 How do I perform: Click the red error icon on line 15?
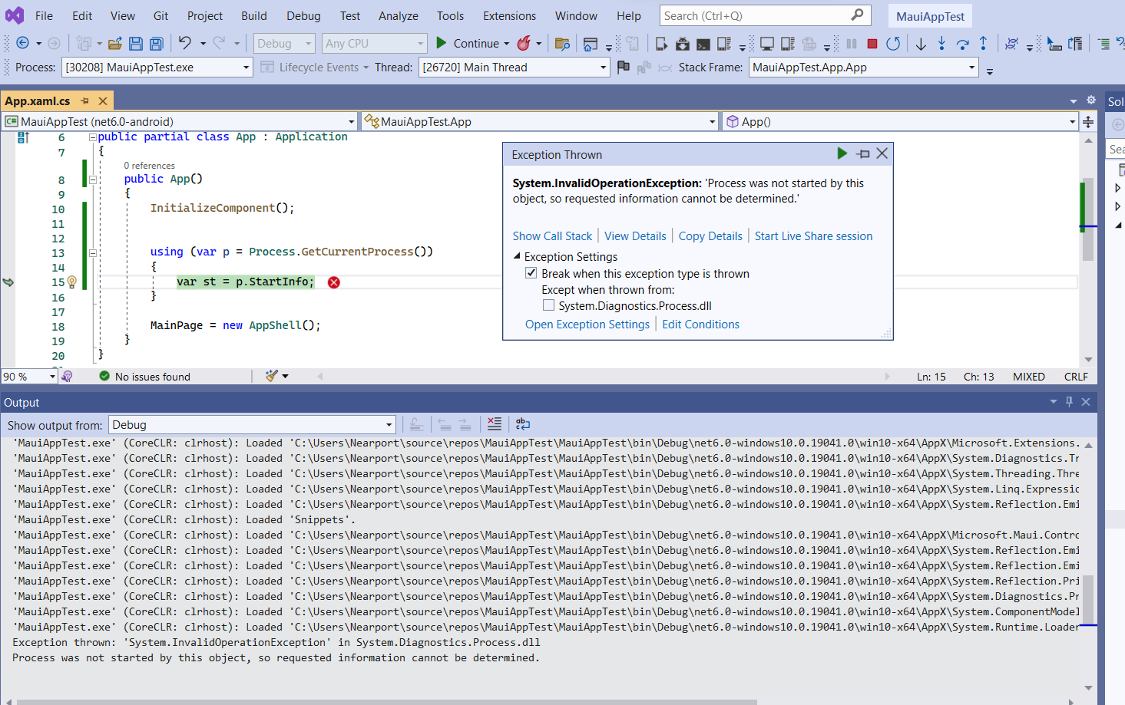pyautogui.click(x=334, y=282)
